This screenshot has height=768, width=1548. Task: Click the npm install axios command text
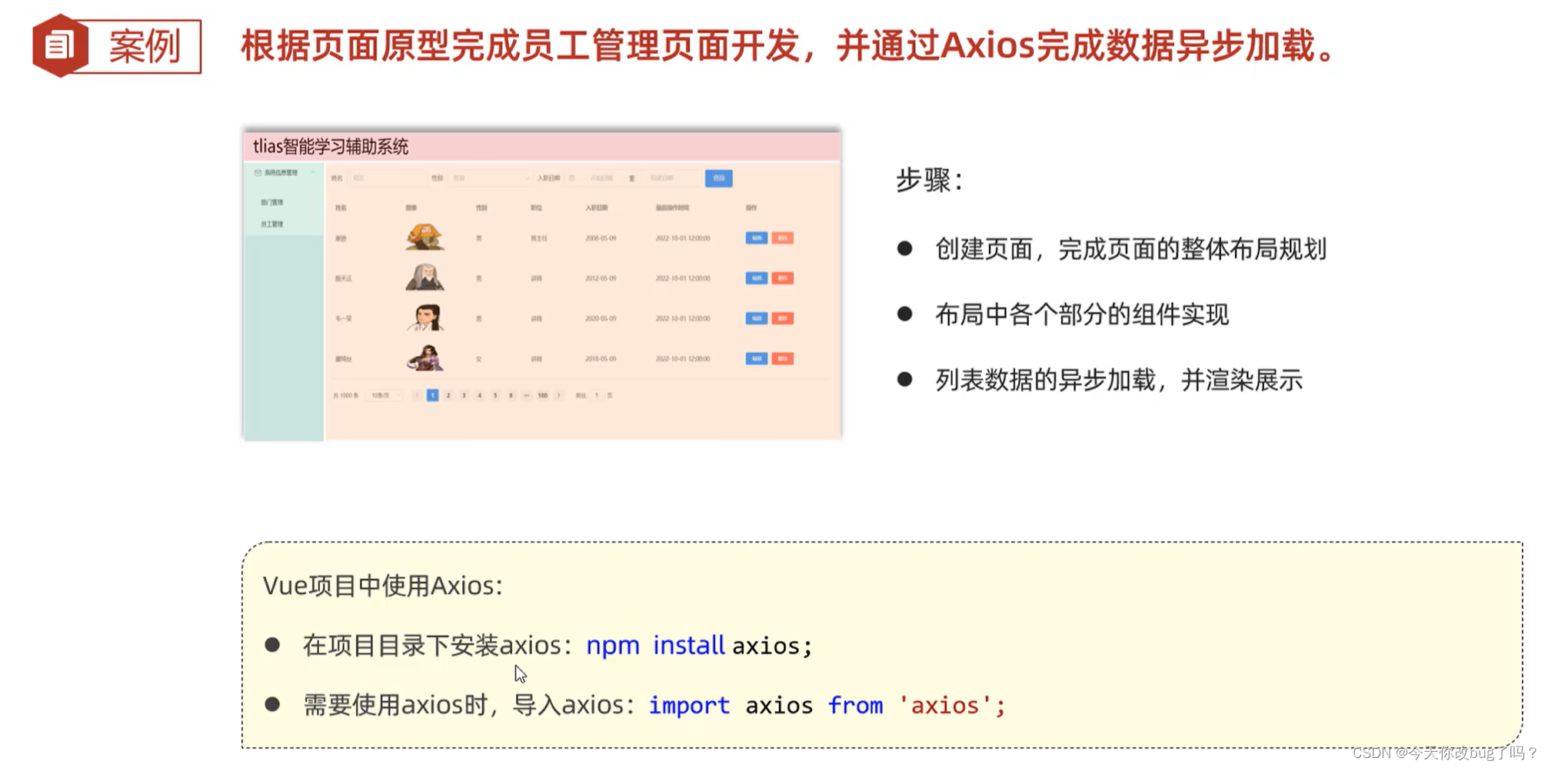coord(699,645)
